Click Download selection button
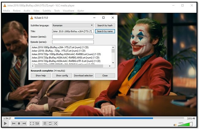The height and width of the screenshot is (129, 199). (84, 75)
